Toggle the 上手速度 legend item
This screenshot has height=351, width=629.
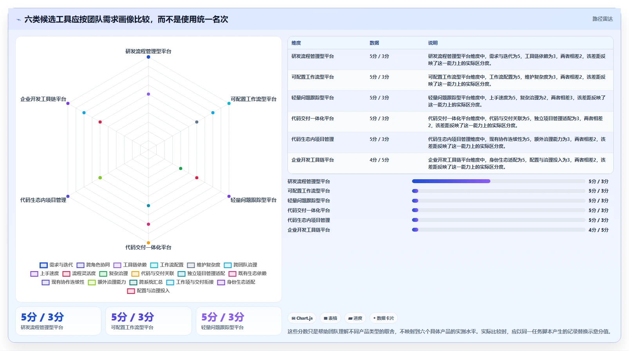coord(45,274)
